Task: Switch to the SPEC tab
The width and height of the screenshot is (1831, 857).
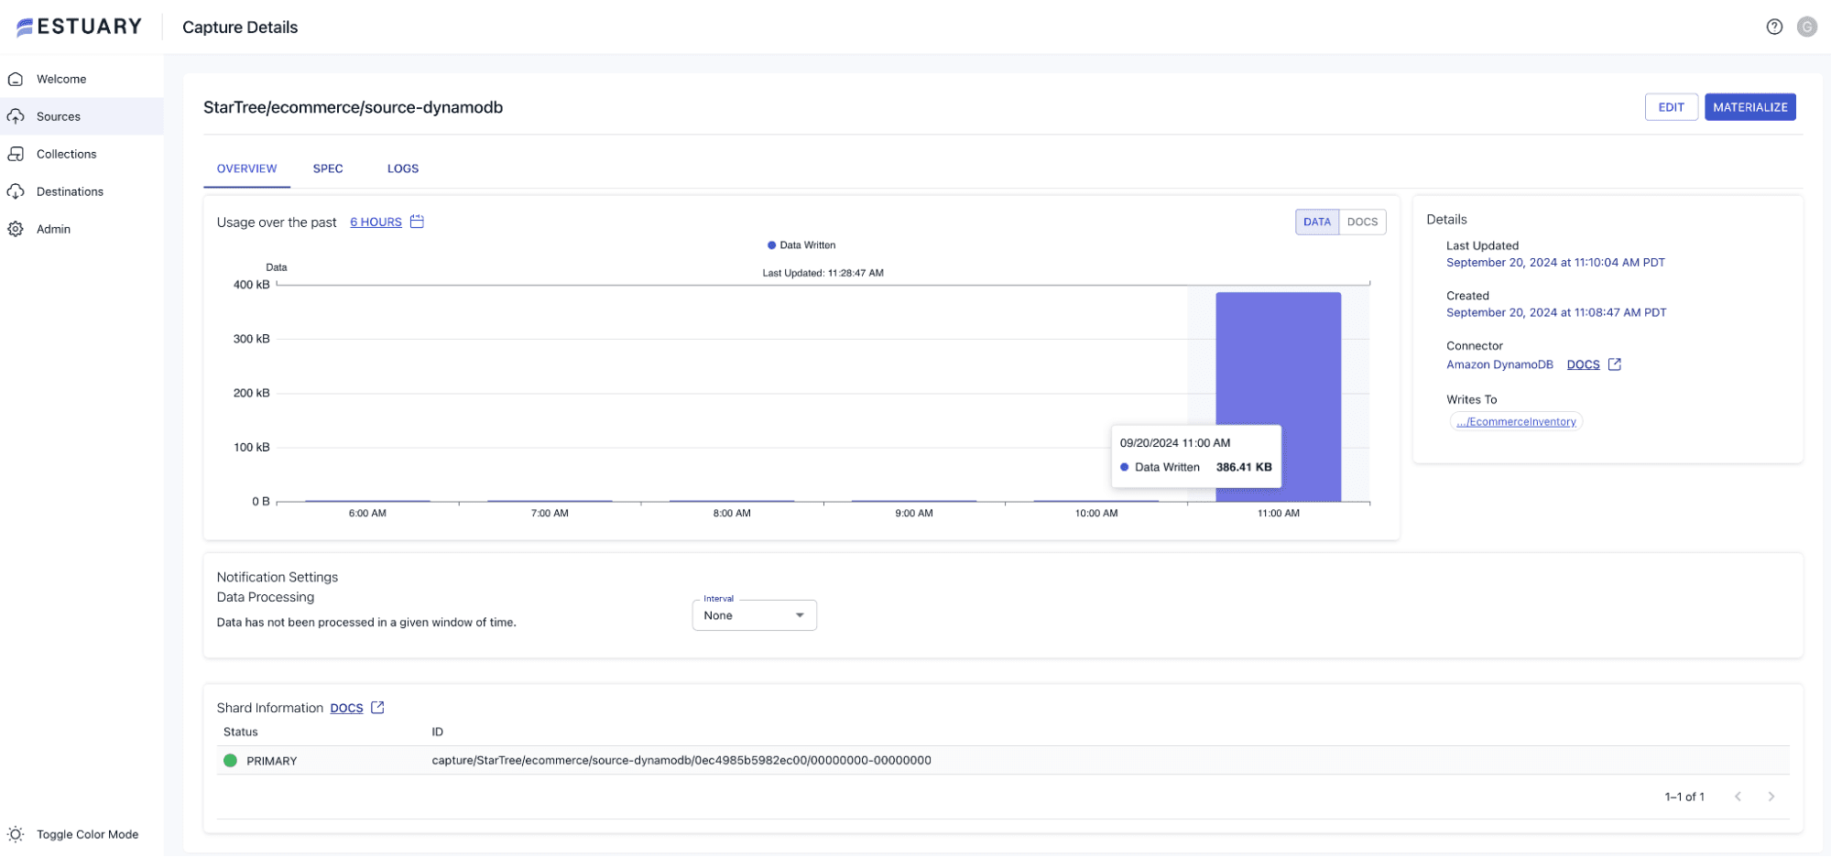Action: click(328, 168)
